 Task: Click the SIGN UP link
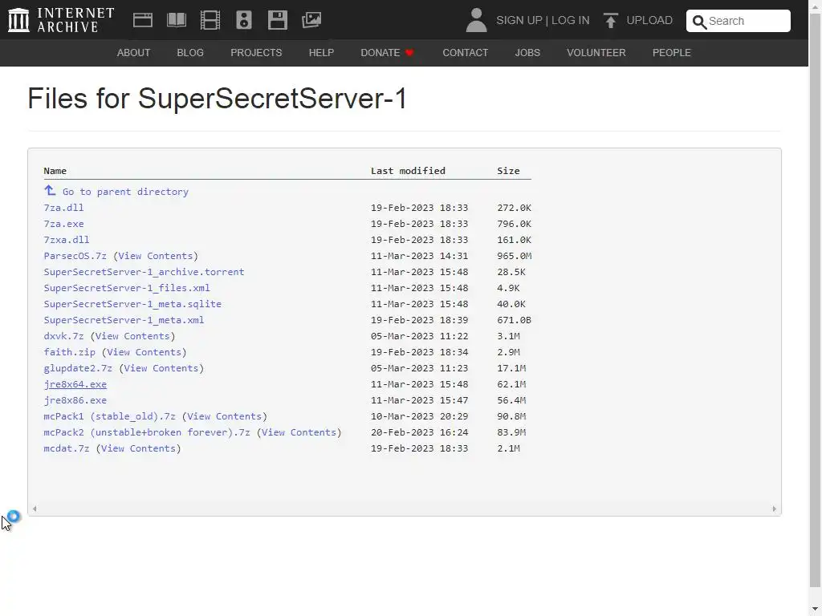click(519, 20)
